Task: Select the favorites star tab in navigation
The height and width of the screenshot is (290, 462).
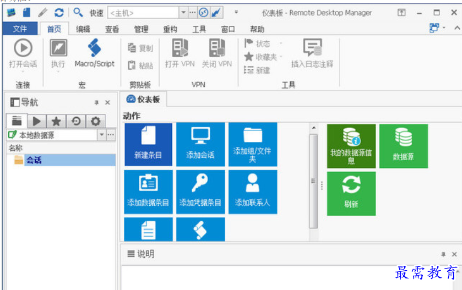Action: click(x=56, y=121)
